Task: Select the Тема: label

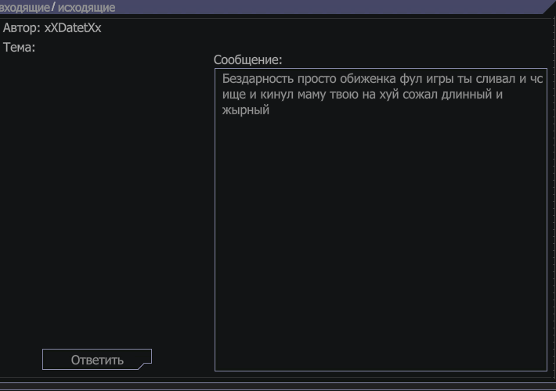Action: [19, 47]
